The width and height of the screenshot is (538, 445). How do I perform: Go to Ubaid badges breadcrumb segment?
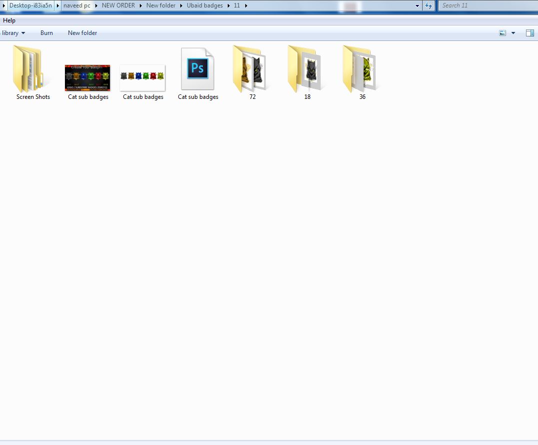point(205,5)
